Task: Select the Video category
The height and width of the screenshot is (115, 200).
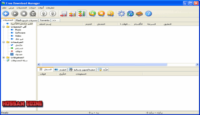Action: (18, 36)
